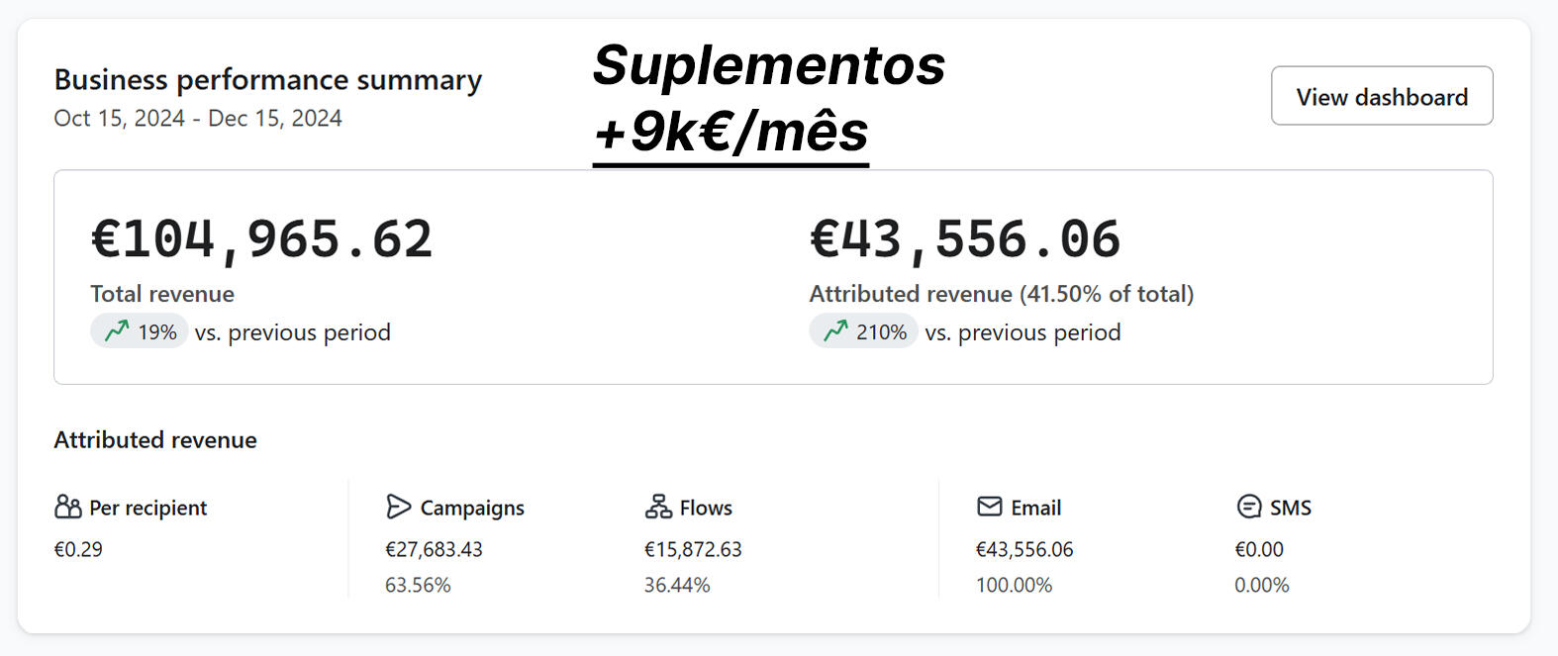
Task: Click the View dashboard button
Action: point(1381,96)
